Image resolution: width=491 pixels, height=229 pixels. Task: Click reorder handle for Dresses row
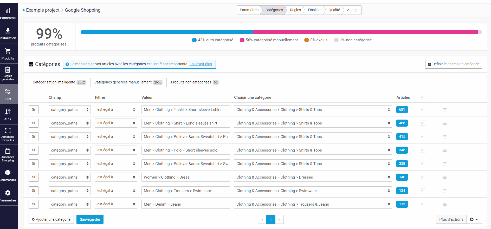445,177
